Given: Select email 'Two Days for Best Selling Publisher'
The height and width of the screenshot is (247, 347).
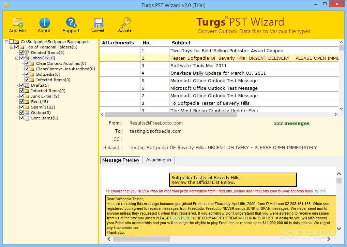Looking at the screenshot, I should point(219,51).
